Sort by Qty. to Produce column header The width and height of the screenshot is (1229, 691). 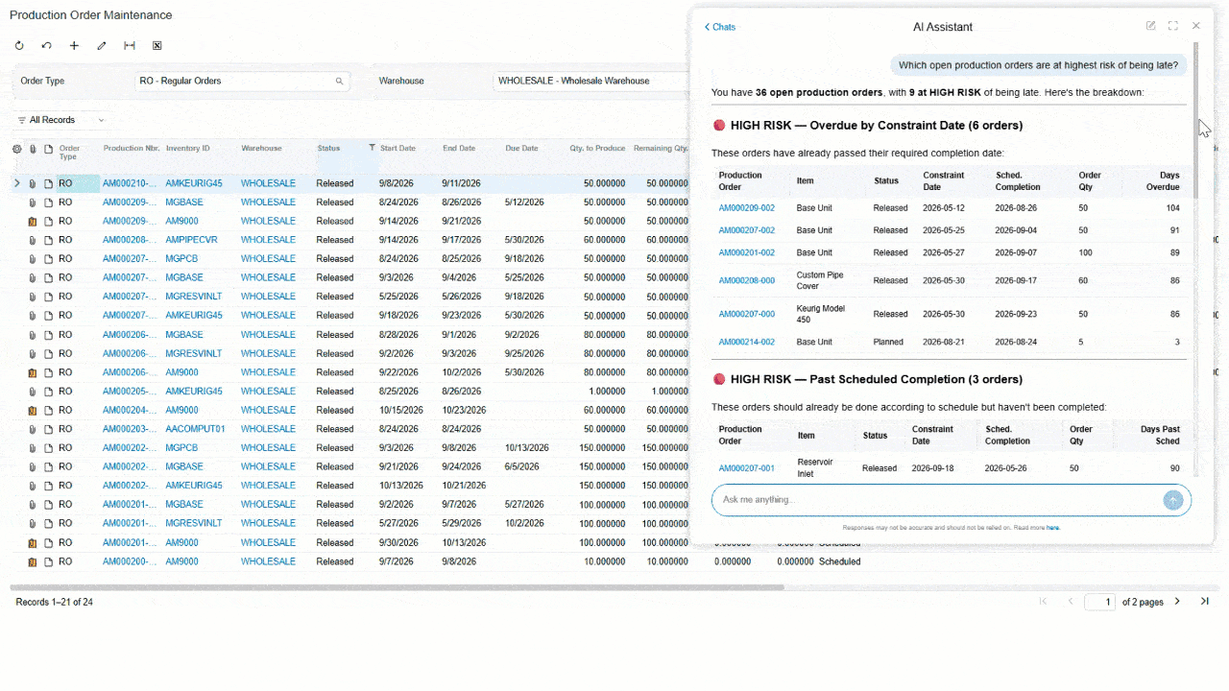tap(596, 149)
